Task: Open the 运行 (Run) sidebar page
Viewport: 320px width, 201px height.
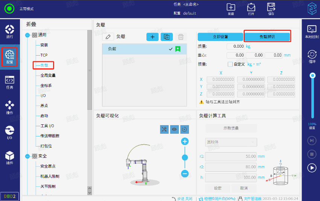Action: tap(10, 32)
